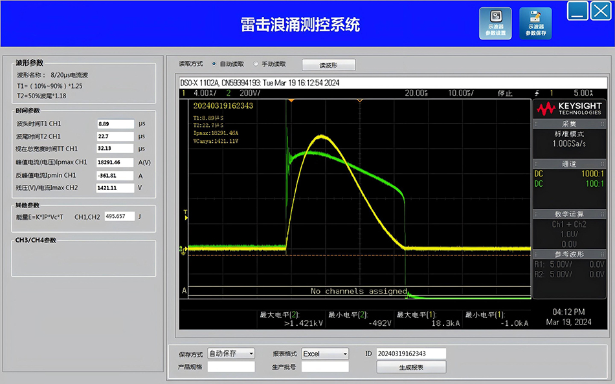Click the 生产批号 batch number field

(325, 367)
